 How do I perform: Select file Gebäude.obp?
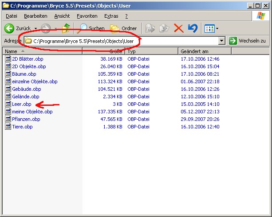pos(27,89)
